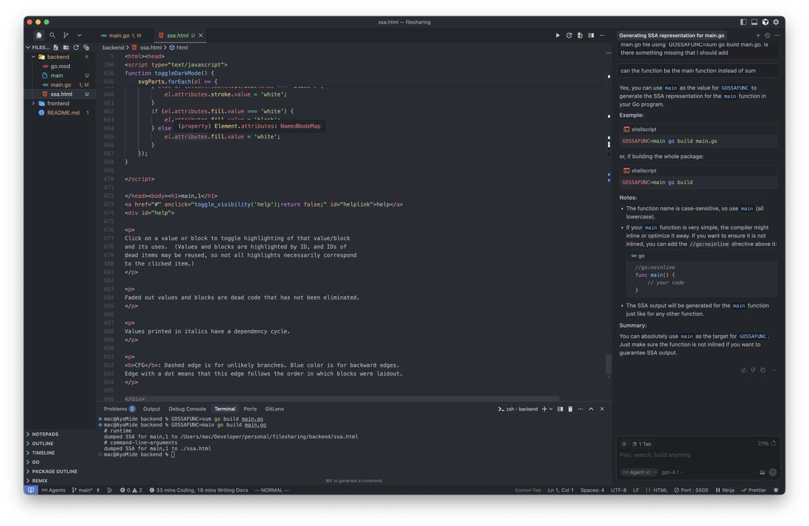This screenshot has height=526, width=809.
Task: Open the Output panel tab
Action: [x=152, y=409]
